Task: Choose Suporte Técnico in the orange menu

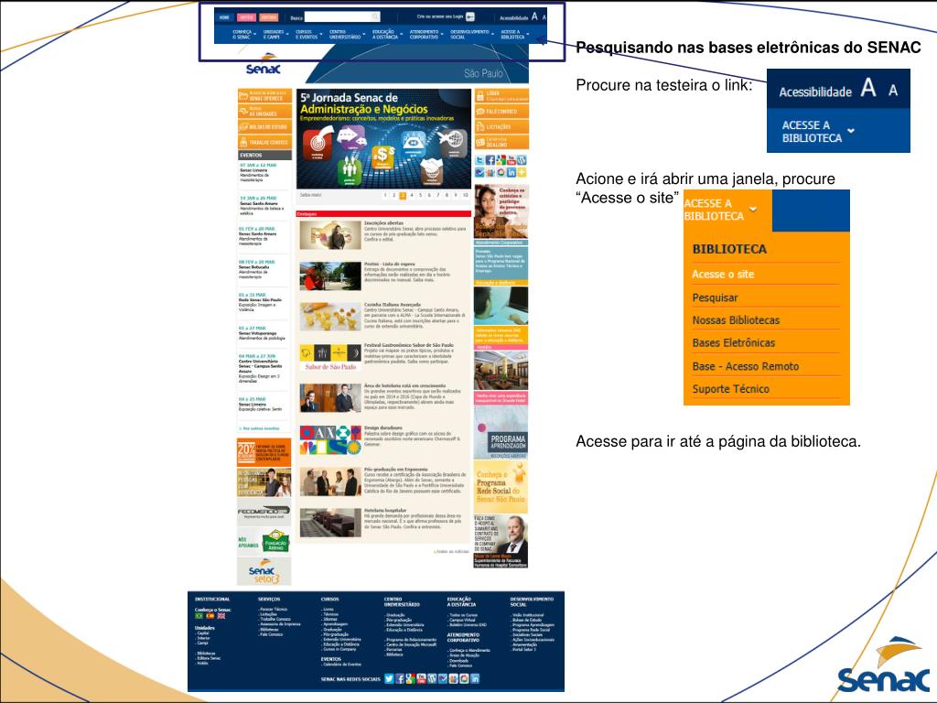Action: (x=730, y=388)
